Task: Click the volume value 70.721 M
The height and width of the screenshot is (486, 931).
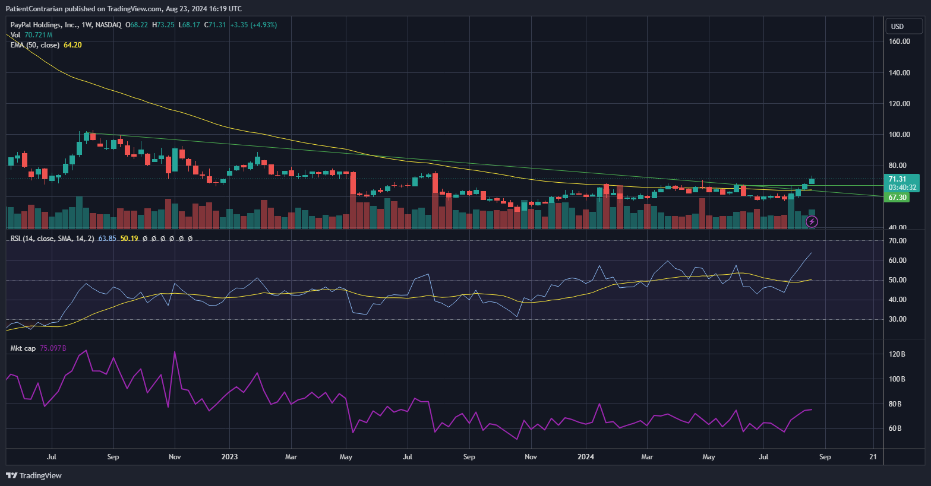Action: click(39, 35)
